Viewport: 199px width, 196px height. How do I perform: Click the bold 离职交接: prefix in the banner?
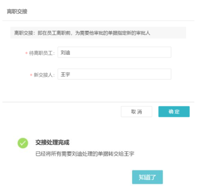click(22, 33)
